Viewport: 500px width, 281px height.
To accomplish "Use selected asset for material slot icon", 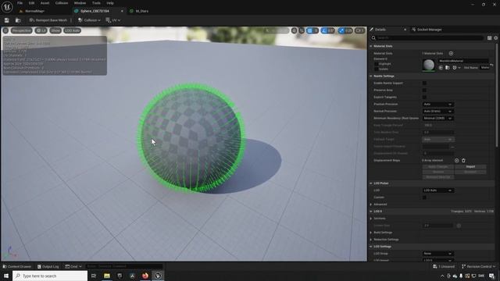I will click(441, 68).
